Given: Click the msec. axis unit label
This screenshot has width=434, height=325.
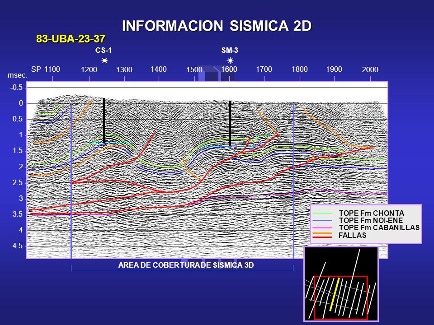Looking at the screenshot, I should pos(17,75).
